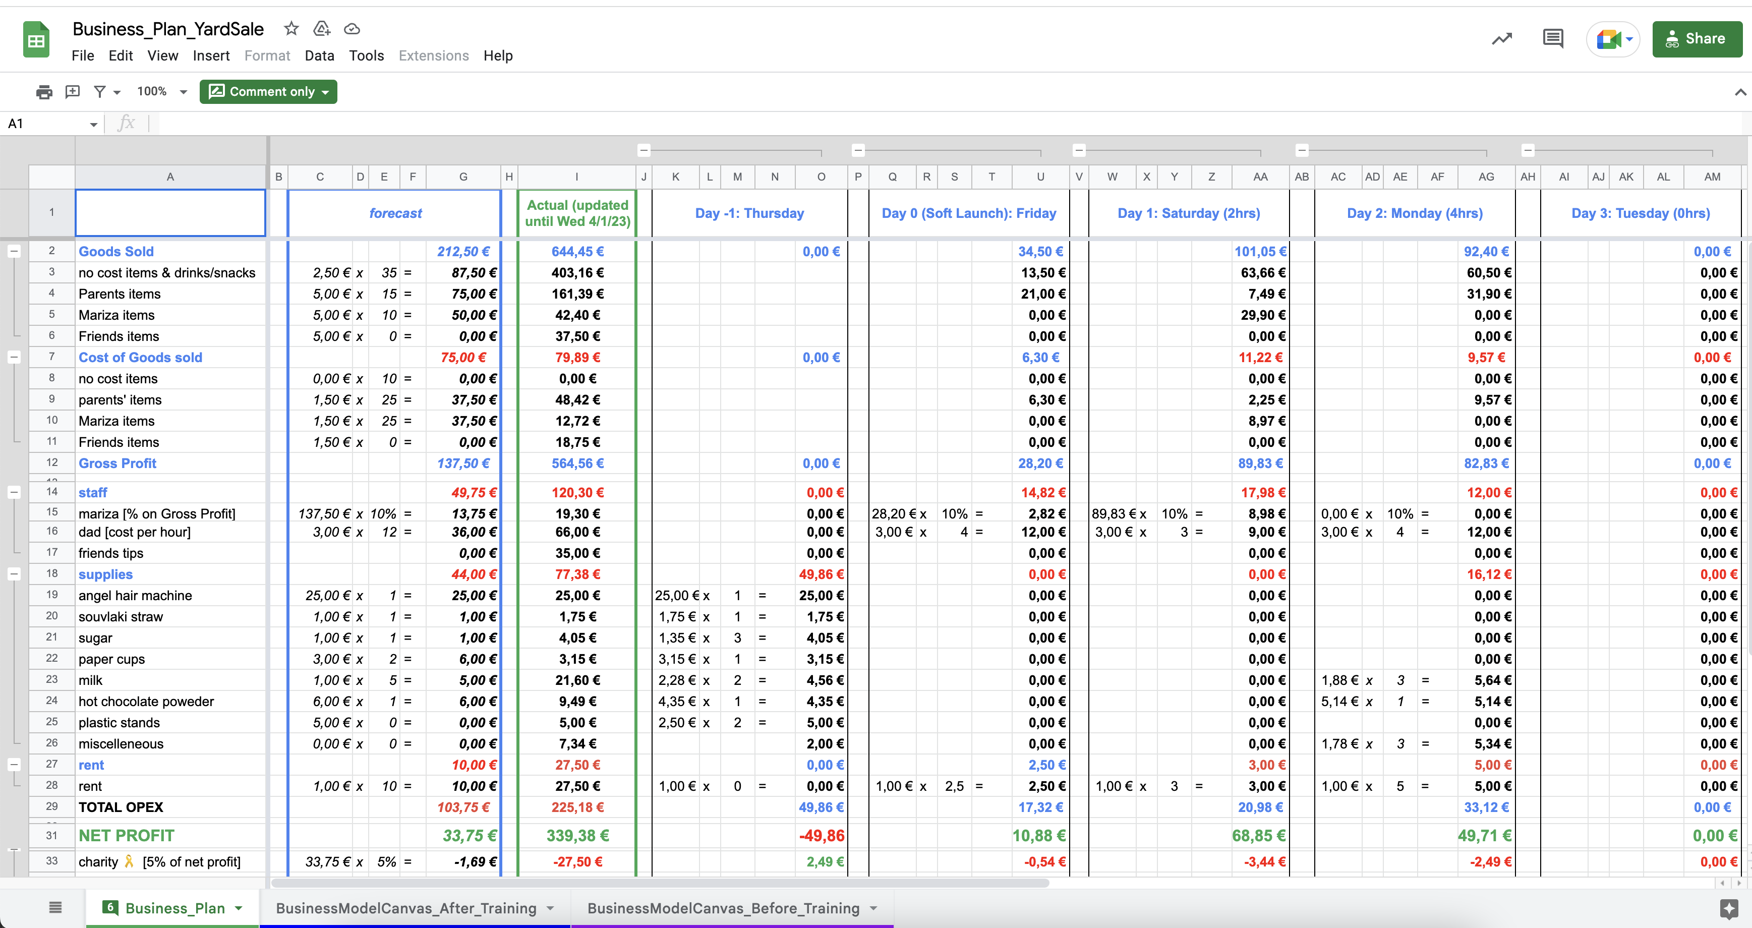Click the add to Drive icon
Image resolution: width=1752 pixels, height=928 pixels.
(321, 29)
